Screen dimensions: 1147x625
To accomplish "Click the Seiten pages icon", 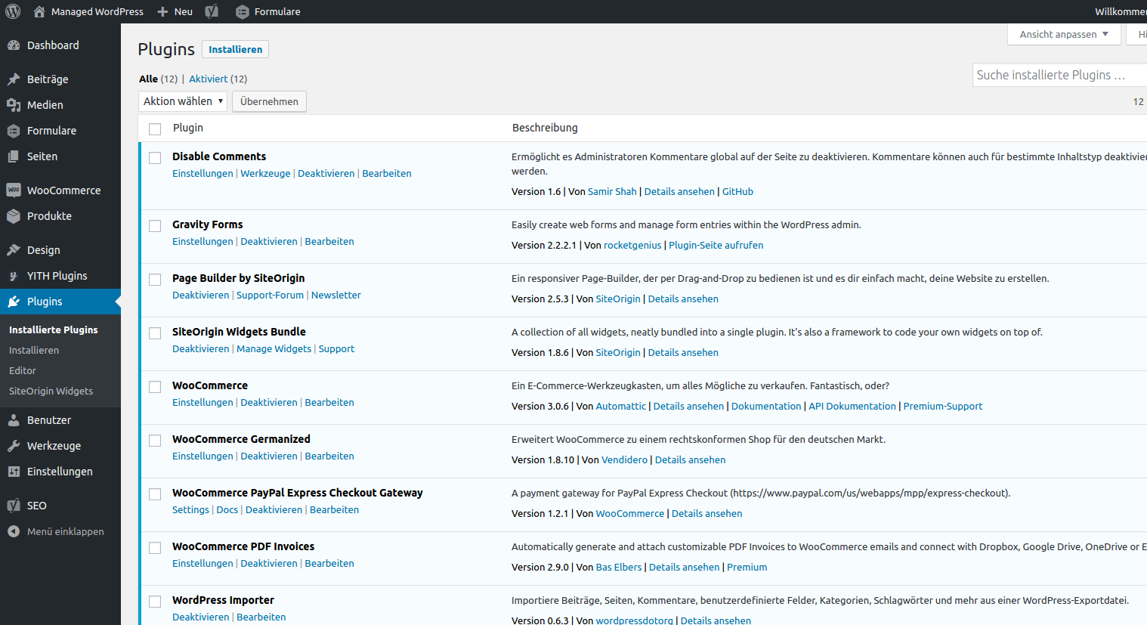I will pos(14,156).
